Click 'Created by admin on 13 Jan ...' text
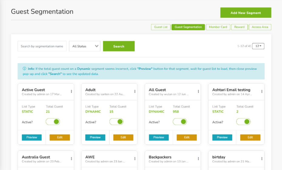The height and width of the screenshot is (170, 282). pos(169,161)
